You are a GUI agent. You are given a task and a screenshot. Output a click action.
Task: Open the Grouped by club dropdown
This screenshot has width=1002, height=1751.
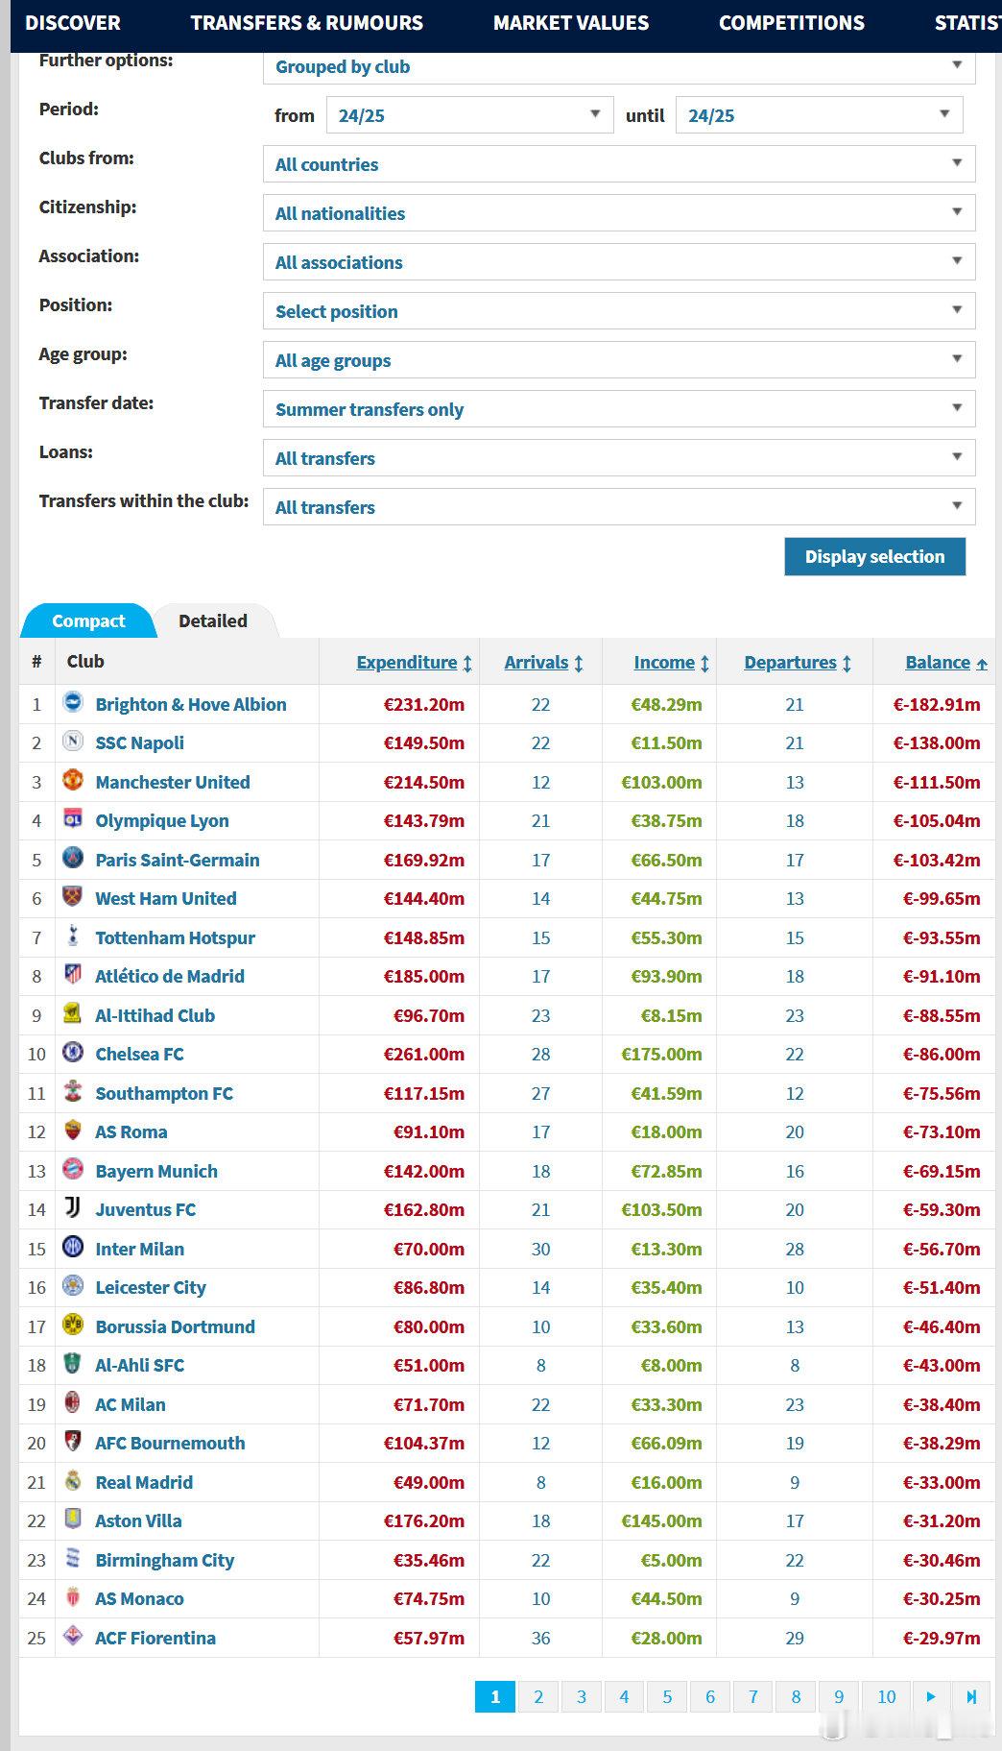[x=619, y=66]
